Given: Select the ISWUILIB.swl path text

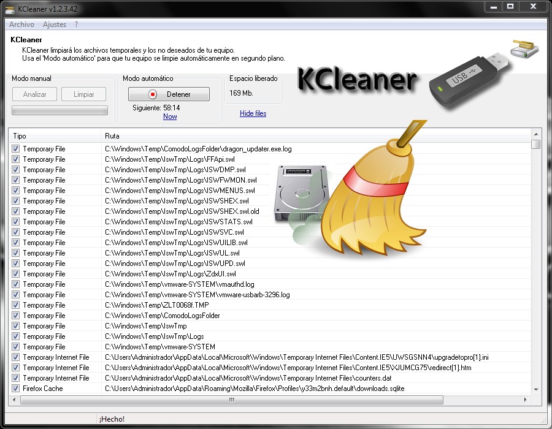Looking at the screenshot, I should point(176,243).
